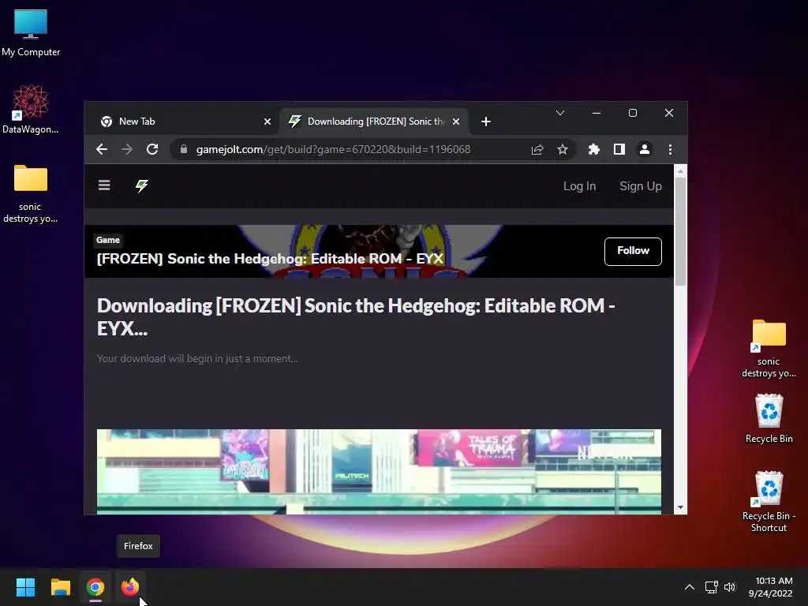808x606 pixels.
Task: Select the Recycle Bin desktop icon
Action: (x=769, y=418)
